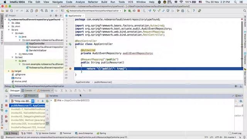
Task: Open the Analyze menu
Action: [x=80, y=2]
